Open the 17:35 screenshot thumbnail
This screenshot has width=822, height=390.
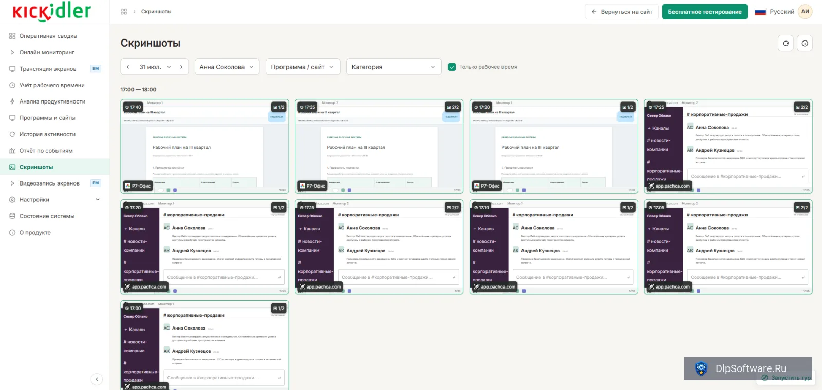(x=379, y=146)
